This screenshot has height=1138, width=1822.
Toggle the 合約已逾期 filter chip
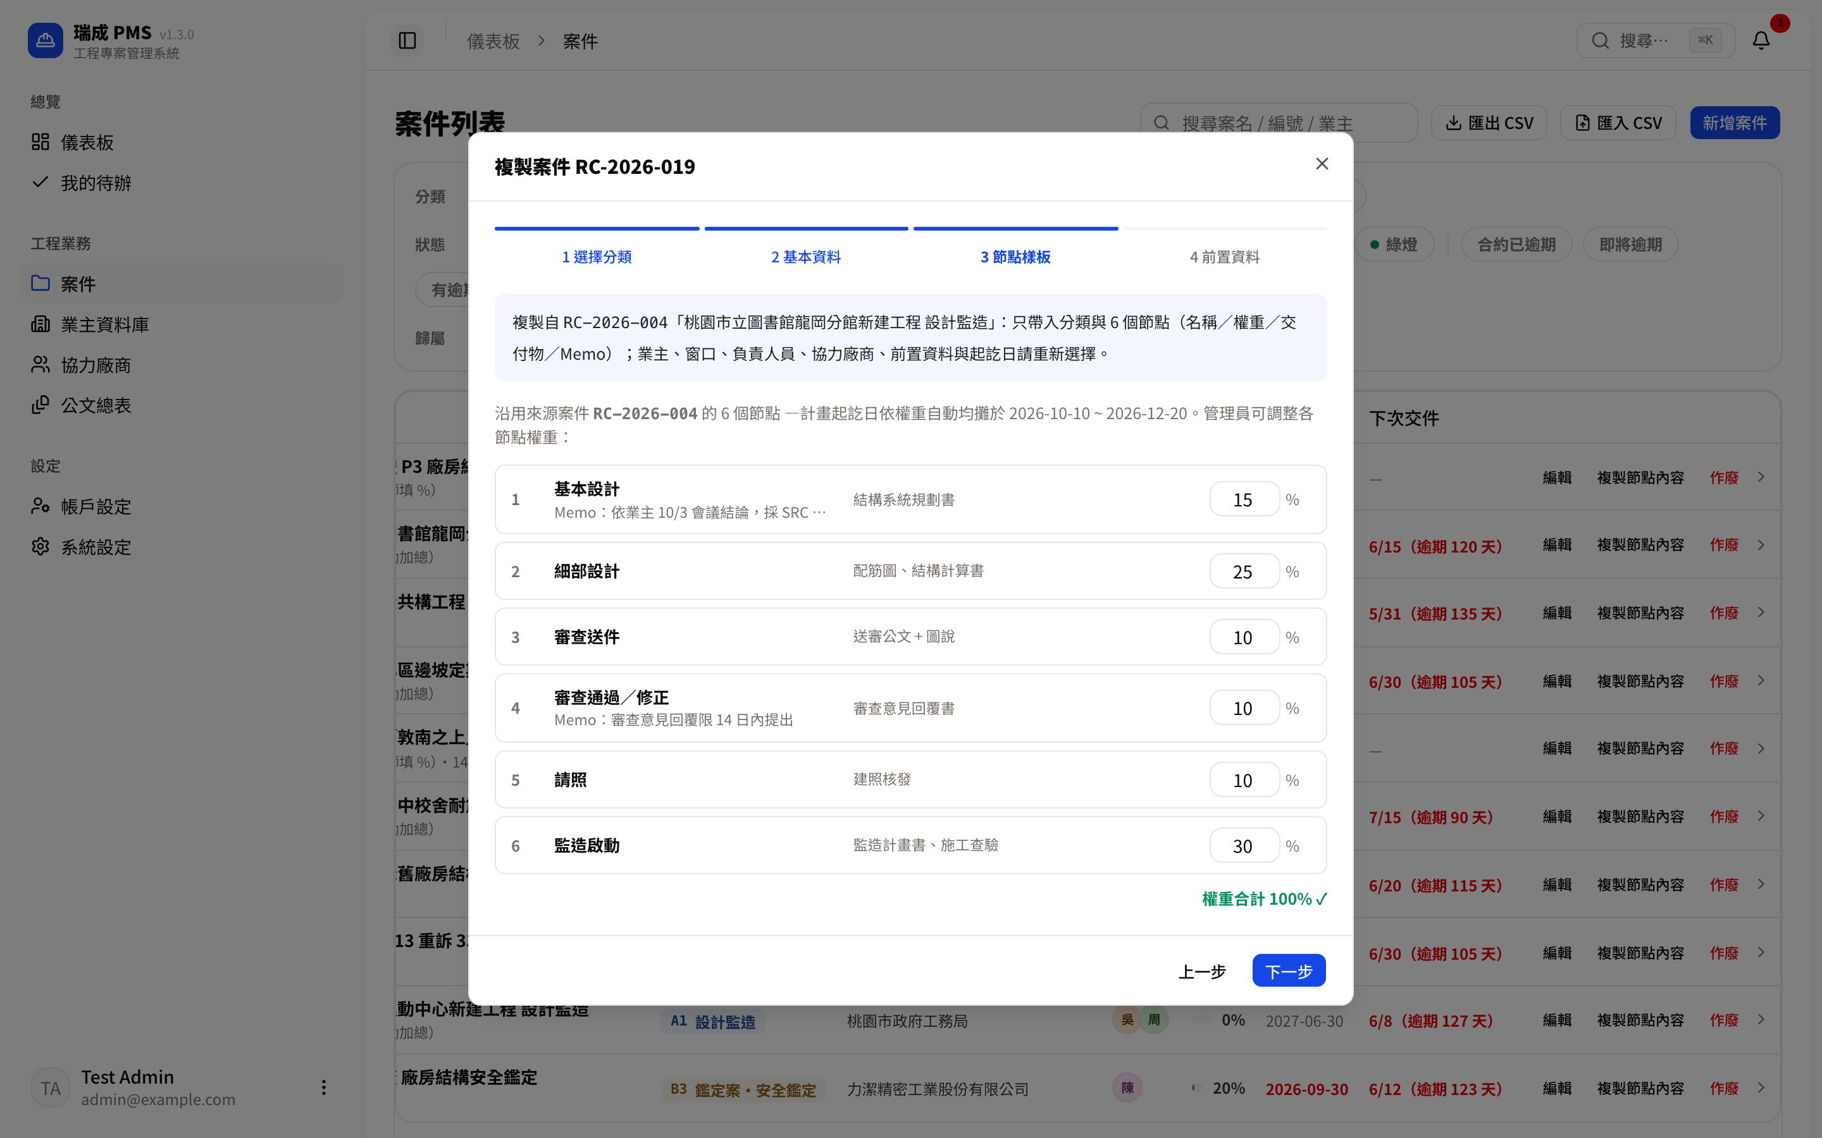pos(1516,245)
